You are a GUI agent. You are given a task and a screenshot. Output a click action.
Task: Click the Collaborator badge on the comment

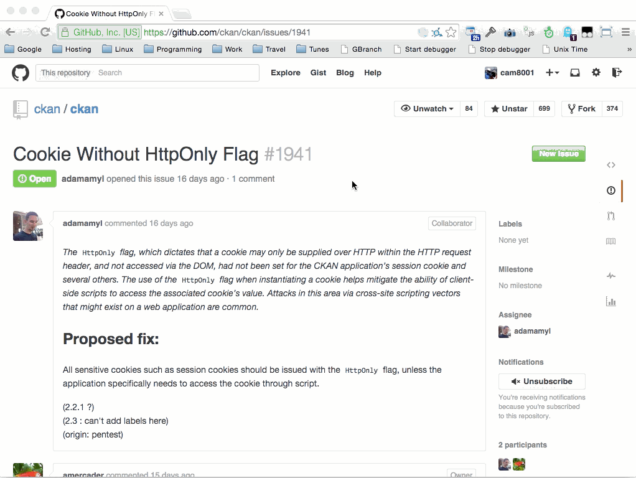click(x=452, y=223)
